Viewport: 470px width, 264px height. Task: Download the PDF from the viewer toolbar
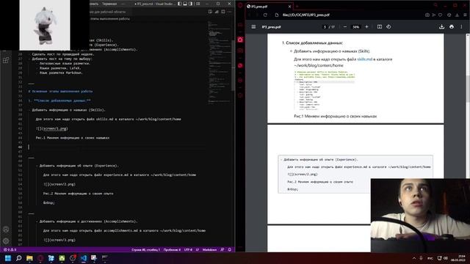(441, 27)
